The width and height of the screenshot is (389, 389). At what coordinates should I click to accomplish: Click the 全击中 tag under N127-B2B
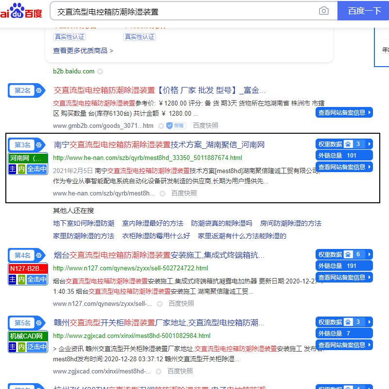pos(37,280)
